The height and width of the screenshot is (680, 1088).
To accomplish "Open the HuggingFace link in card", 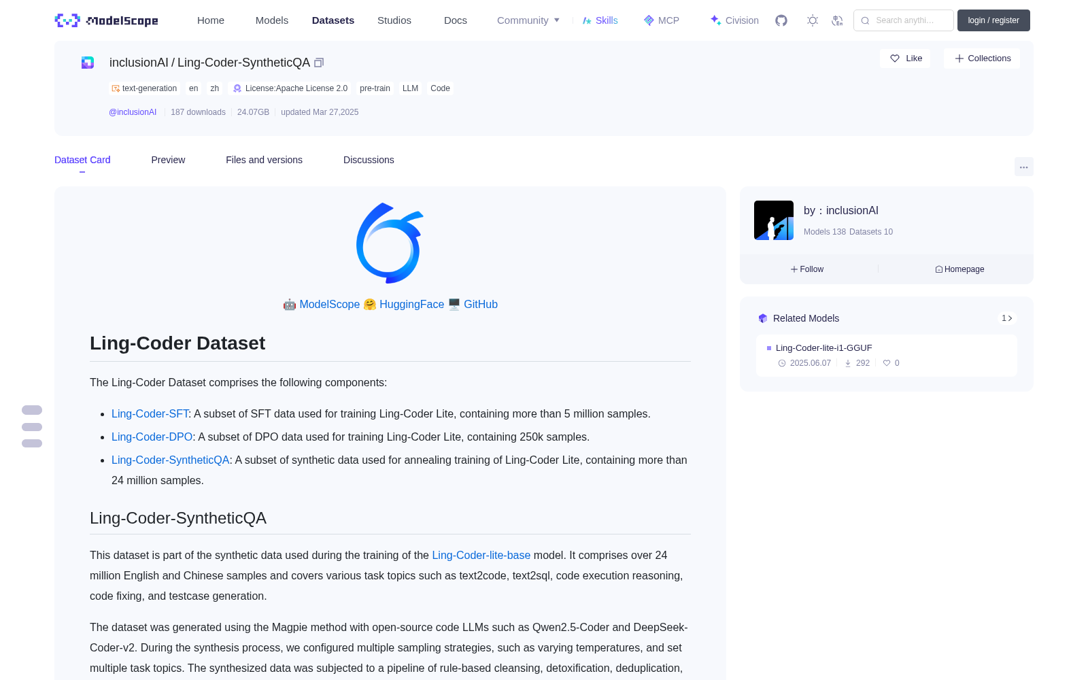I will [411, 305].
